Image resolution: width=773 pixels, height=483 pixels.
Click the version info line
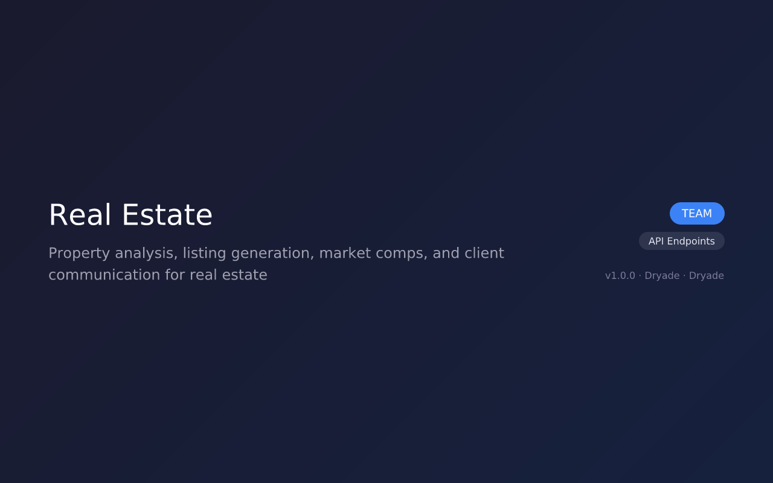pos(664,275)
